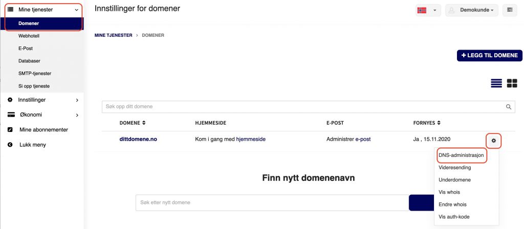
Task: Open the top-right settings sliders icon
Action: [510, 10]
